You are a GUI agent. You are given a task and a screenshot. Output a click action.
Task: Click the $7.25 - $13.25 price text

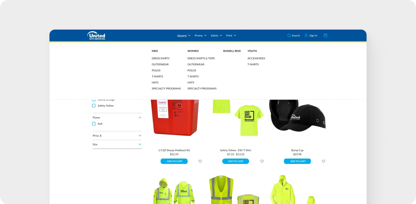point(236,154)
